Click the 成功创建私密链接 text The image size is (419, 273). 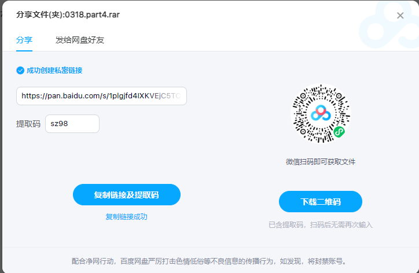tap(54, 71)
